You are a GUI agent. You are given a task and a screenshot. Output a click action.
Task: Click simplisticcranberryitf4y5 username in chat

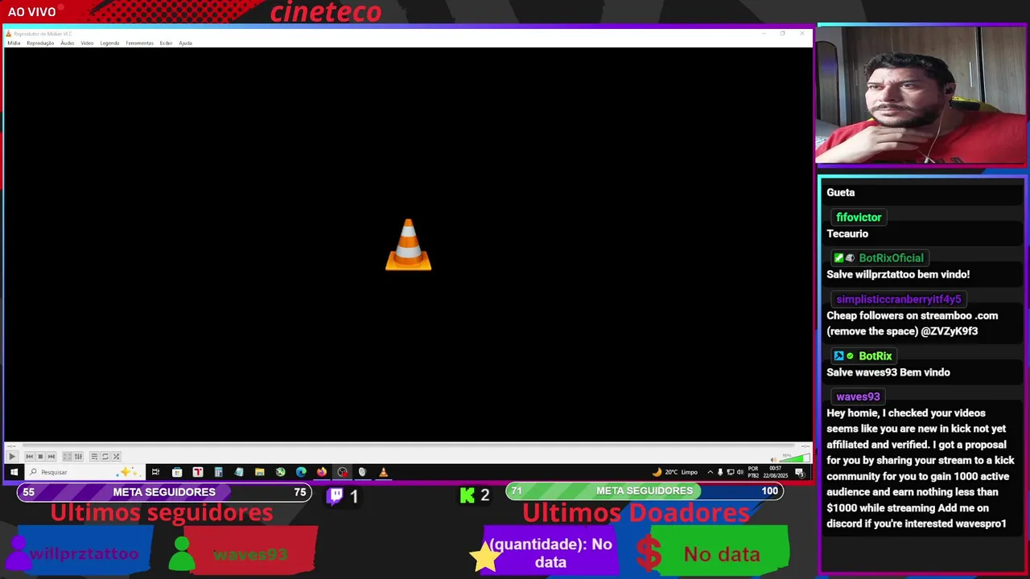pyautogui.click(x=898, y=299)
